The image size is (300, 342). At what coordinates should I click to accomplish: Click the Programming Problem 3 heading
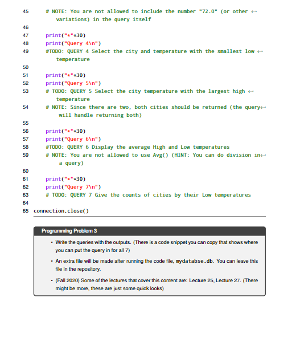click(69, 231)
